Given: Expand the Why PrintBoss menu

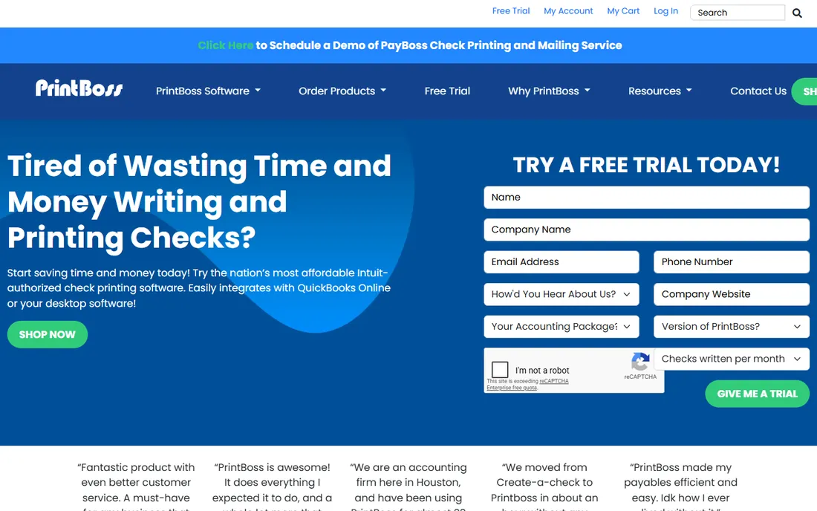Looking at the screenshot, I should point(549,91).
